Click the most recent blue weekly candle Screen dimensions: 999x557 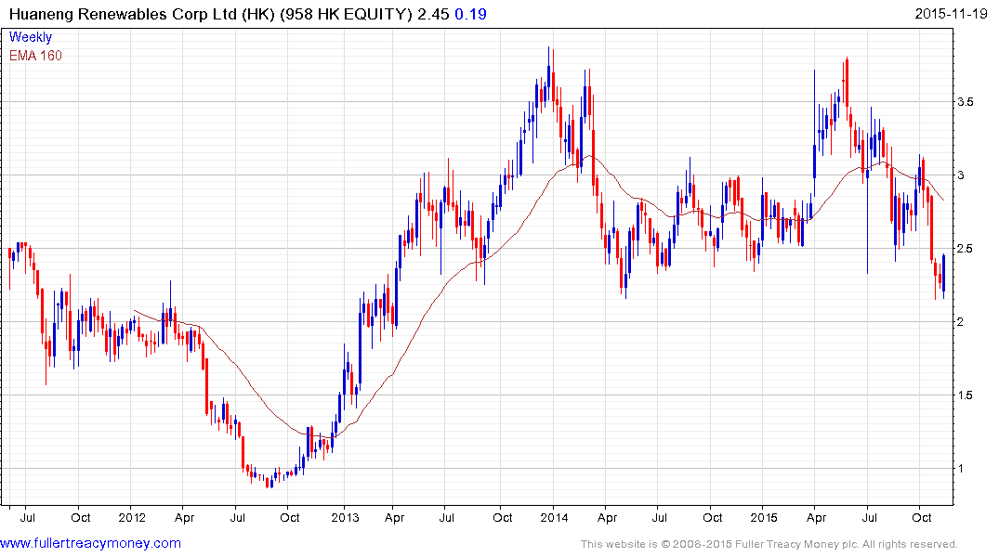coord(944,276)
